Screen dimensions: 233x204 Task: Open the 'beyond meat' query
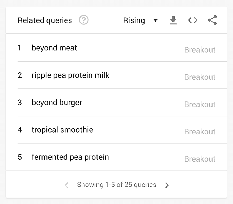(x=54, y=48)
